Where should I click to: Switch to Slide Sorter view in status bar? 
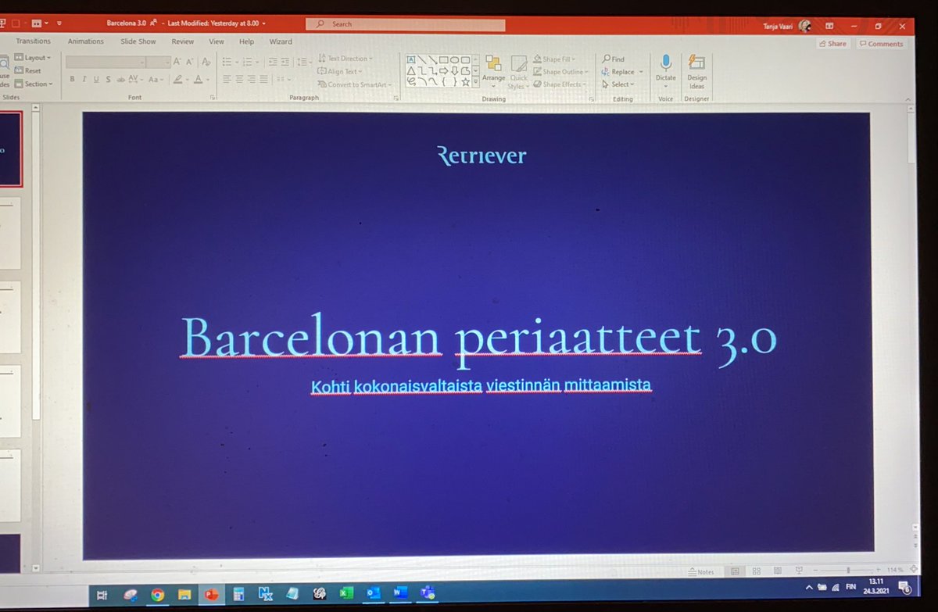point(757,571)
